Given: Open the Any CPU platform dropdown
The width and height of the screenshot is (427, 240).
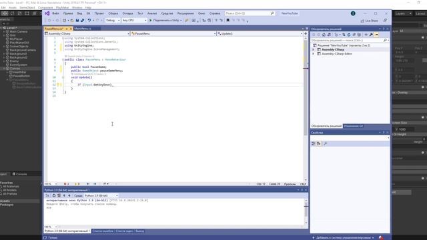Looking at the screenshot, I should [134, 21].
